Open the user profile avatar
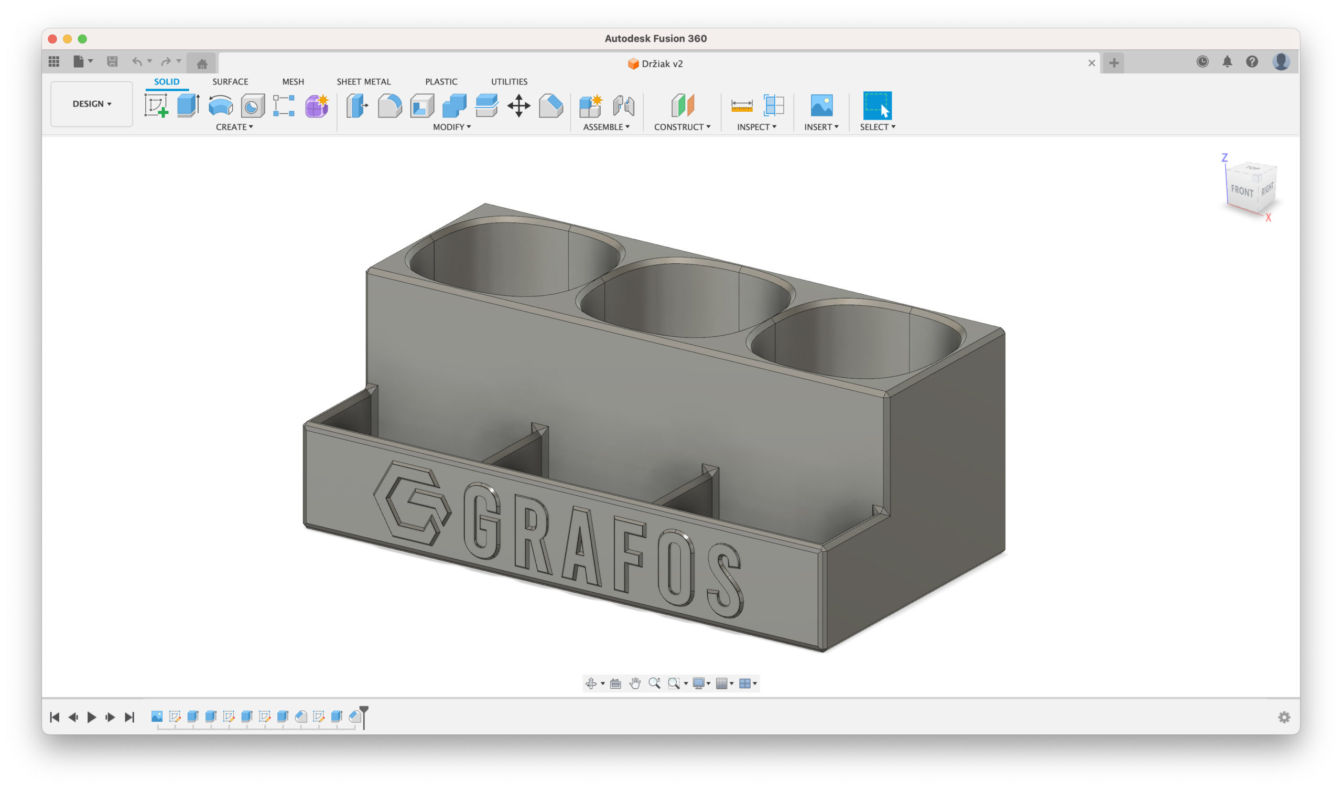The image size is (1342, 790). [1281, 62]
